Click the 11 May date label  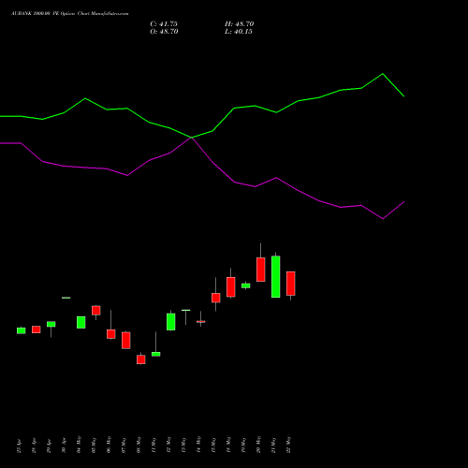(x=154, y=446)
